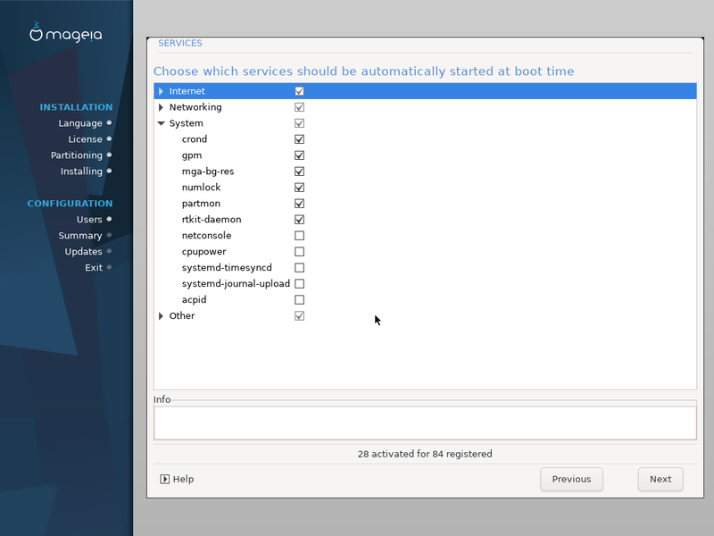Uncheck the numlock service
The width and height of the screenshot is (714, 536).
coord(299,188)
